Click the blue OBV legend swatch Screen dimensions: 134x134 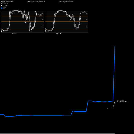(x=2, y=8)
